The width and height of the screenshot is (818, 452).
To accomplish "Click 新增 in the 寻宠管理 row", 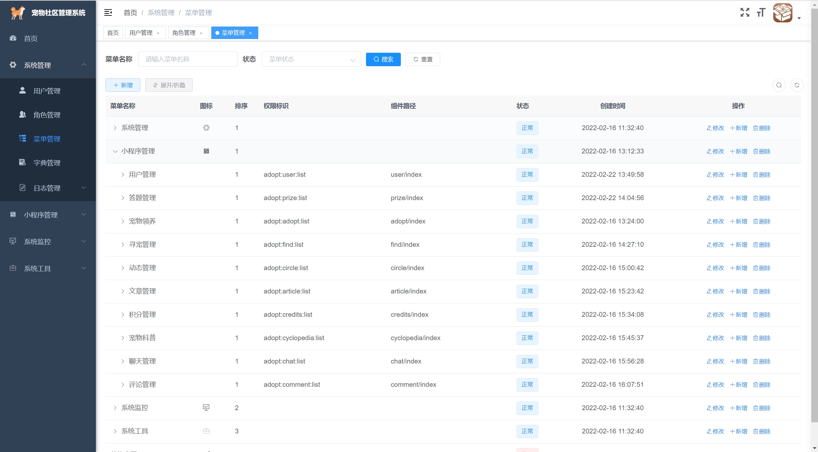I will pyautogui.click(x=739, y=245).
